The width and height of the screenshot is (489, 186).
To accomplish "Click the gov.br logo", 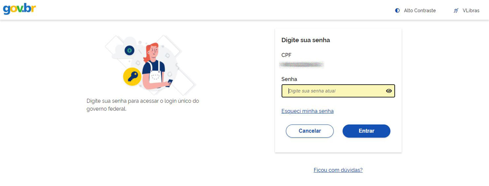I will pos(19,9).
